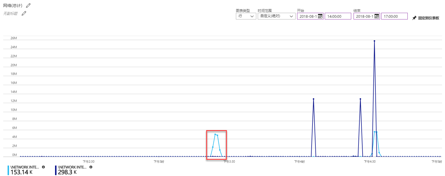Click the first dark blue spike after 下午4时

313,99
